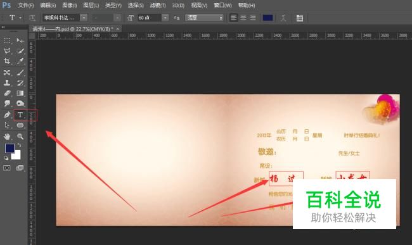
Task: Click the 星期 text on the canvas
Action: 317,135
